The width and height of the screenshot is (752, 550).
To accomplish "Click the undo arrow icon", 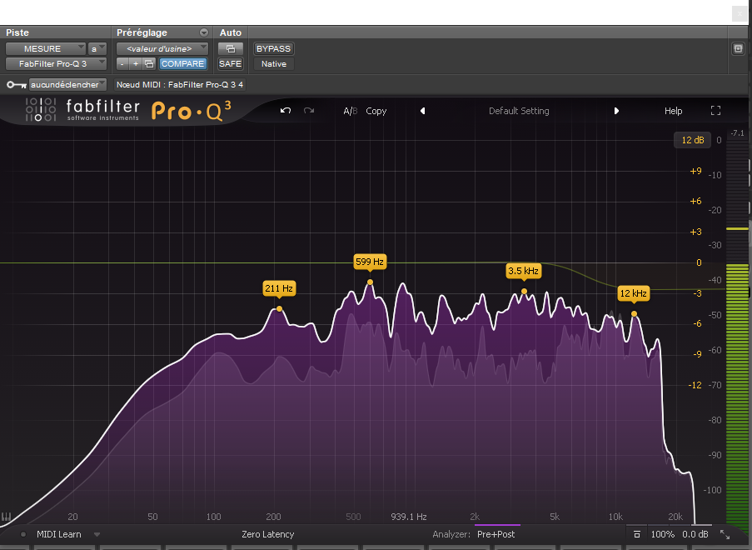I will 286,111.
